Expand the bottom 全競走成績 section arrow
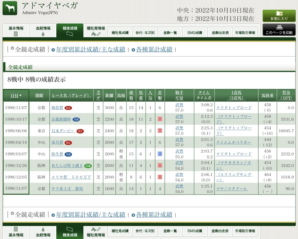Viewport: 298px width, 239px height. point(12,213)
